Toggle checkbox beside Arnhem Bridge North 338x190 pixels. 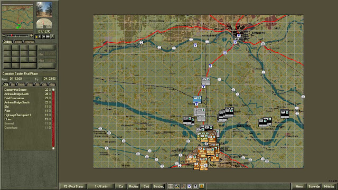[x=50, y=94]
